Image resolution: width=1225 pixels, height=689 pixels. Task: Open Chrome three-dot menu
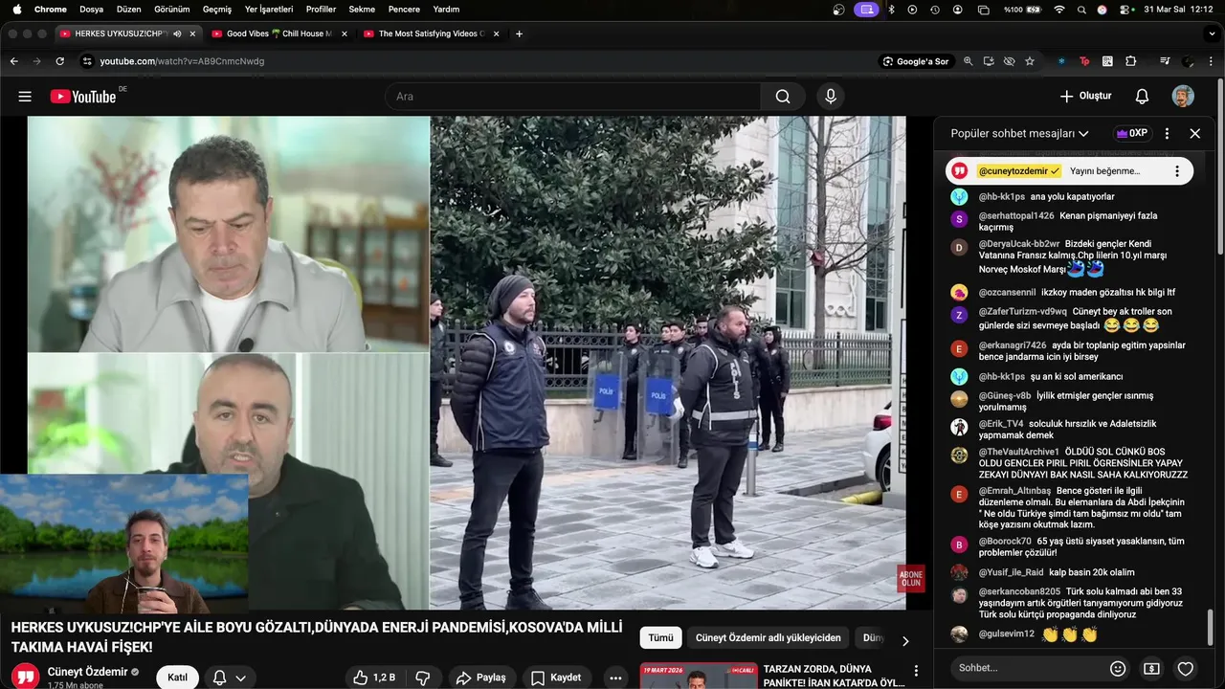[x=1211, y=61]
